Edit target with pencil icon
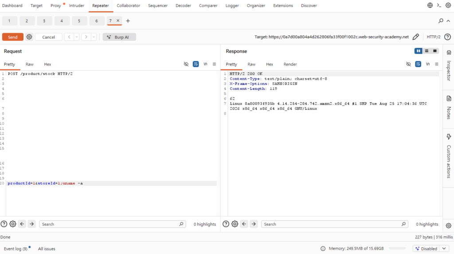 click(x=415, y=37)
